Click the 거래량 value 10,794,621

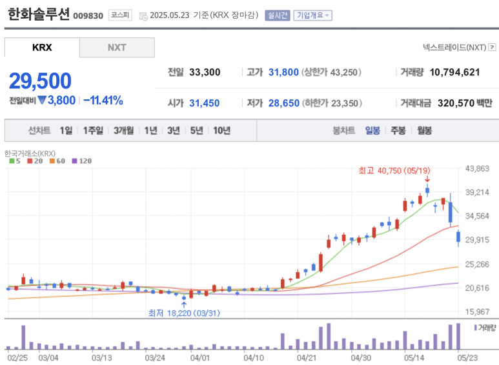tap(454, 72)
